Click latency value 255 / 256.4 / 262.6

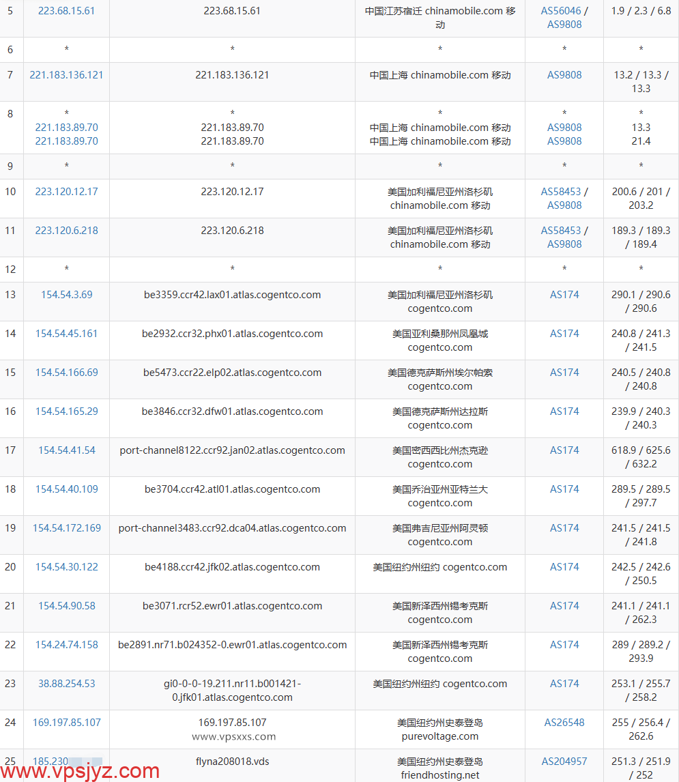click(x=641, y=729)
